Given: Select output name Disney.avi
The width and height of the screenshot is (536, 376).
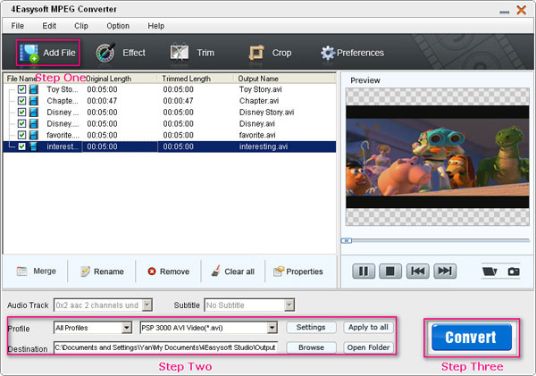Looking at the screenshot, I should pos(256,123).
